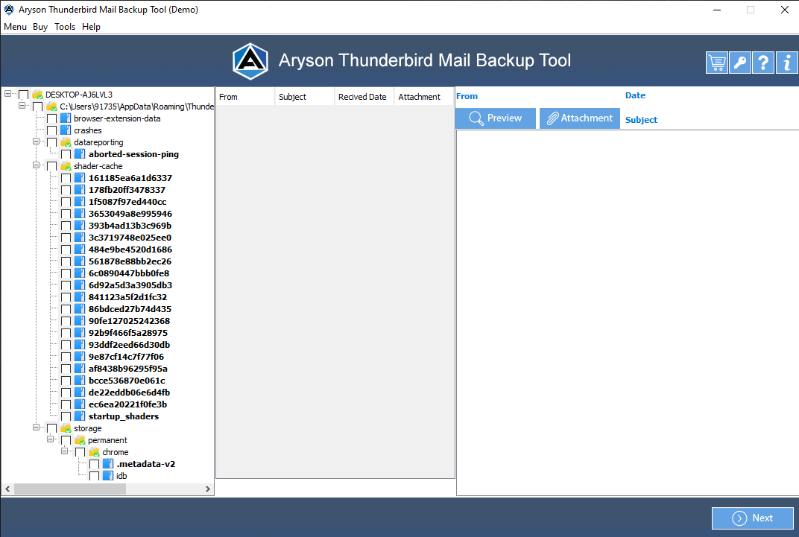Click file icon beside idb
The width and height of the screenshot is (799, 537).
(x=108, y=476)
